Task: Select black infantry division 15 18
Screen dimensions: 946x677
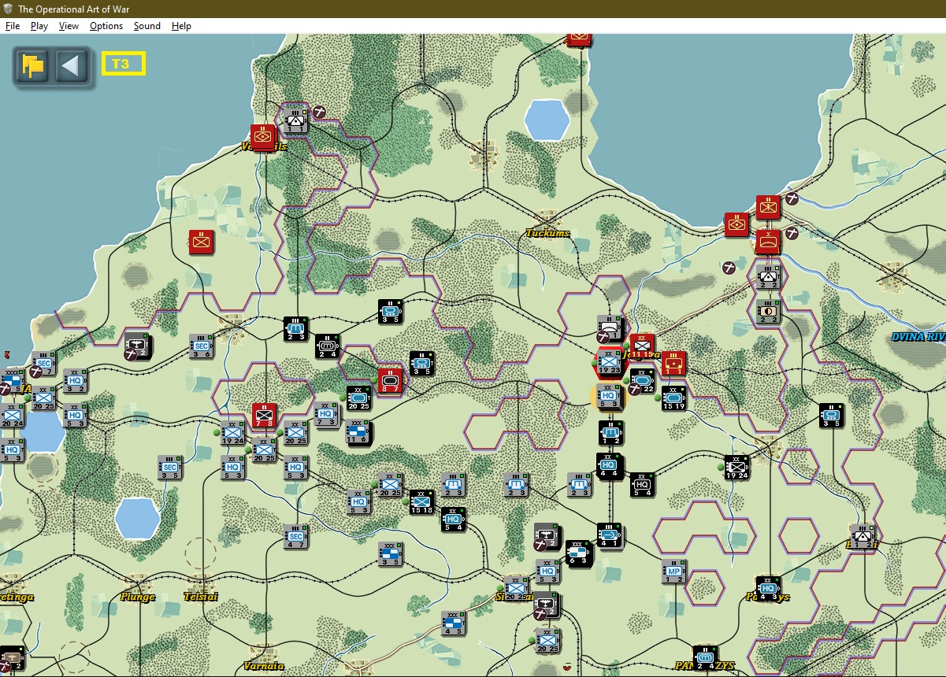Action: 421,501
